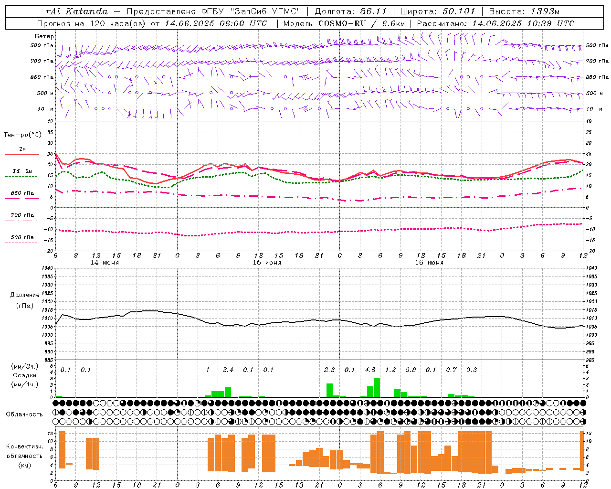
Task: Click the 'Давление' pressure panel label
Action: pos(25,295)
